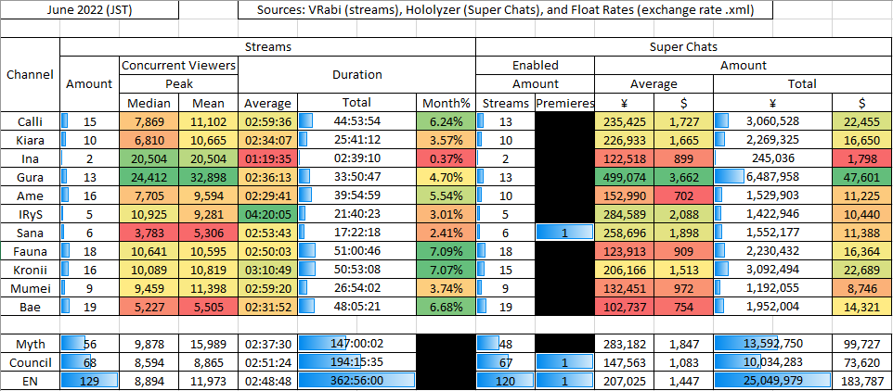Click Council's stream amount cell 68
Viewport: 893px width, 391px height.
click(89, 362)
